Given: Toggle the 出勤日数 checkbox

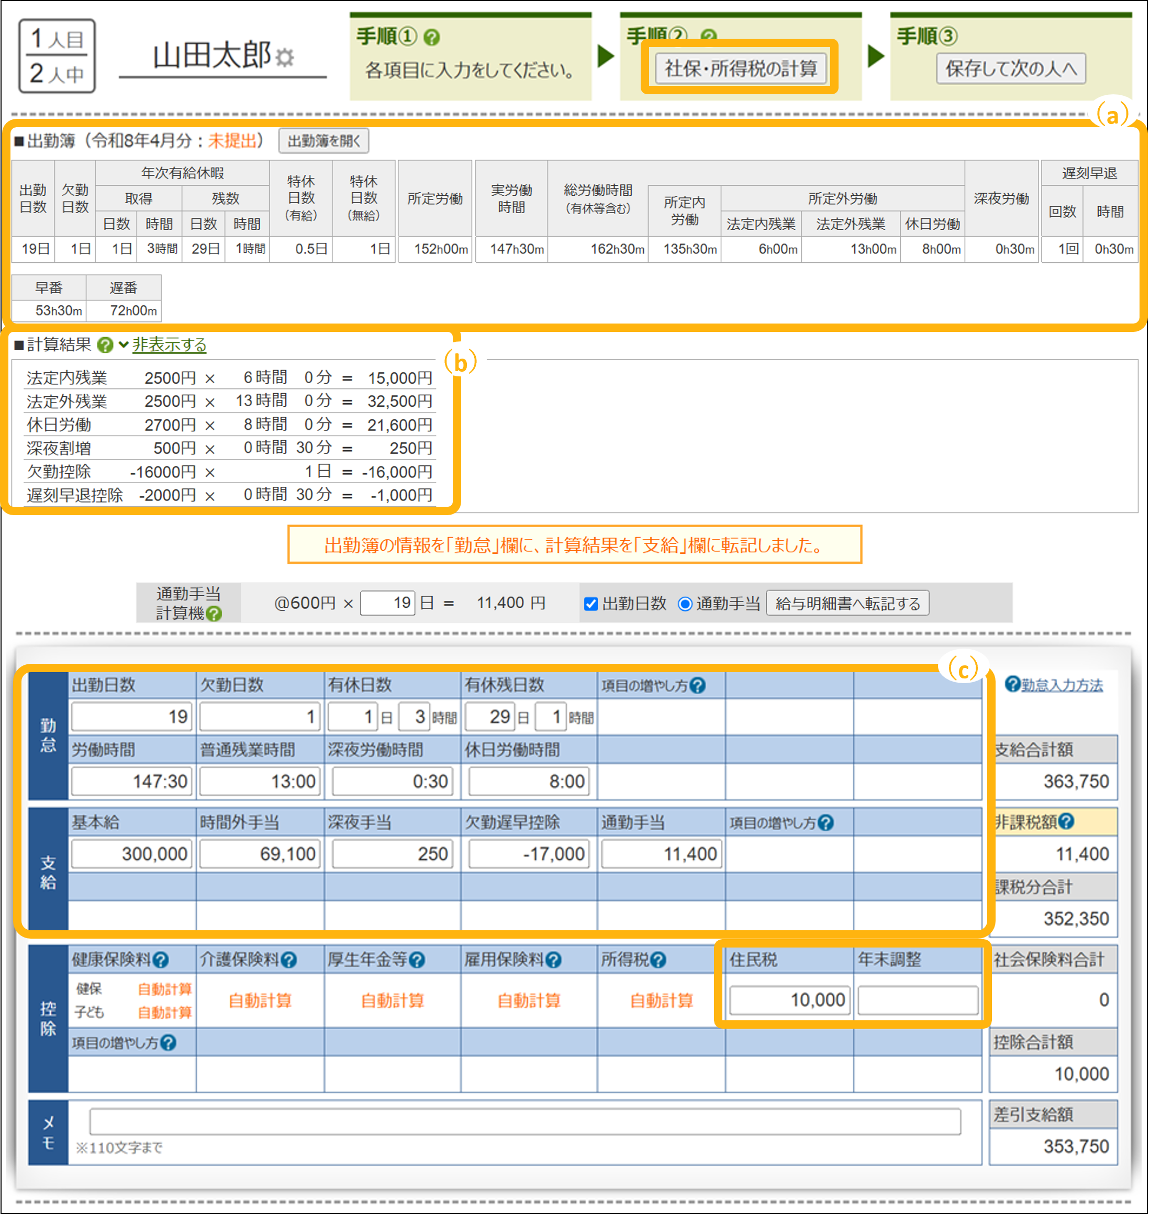Looking at the screenshot, I should 591,604.
